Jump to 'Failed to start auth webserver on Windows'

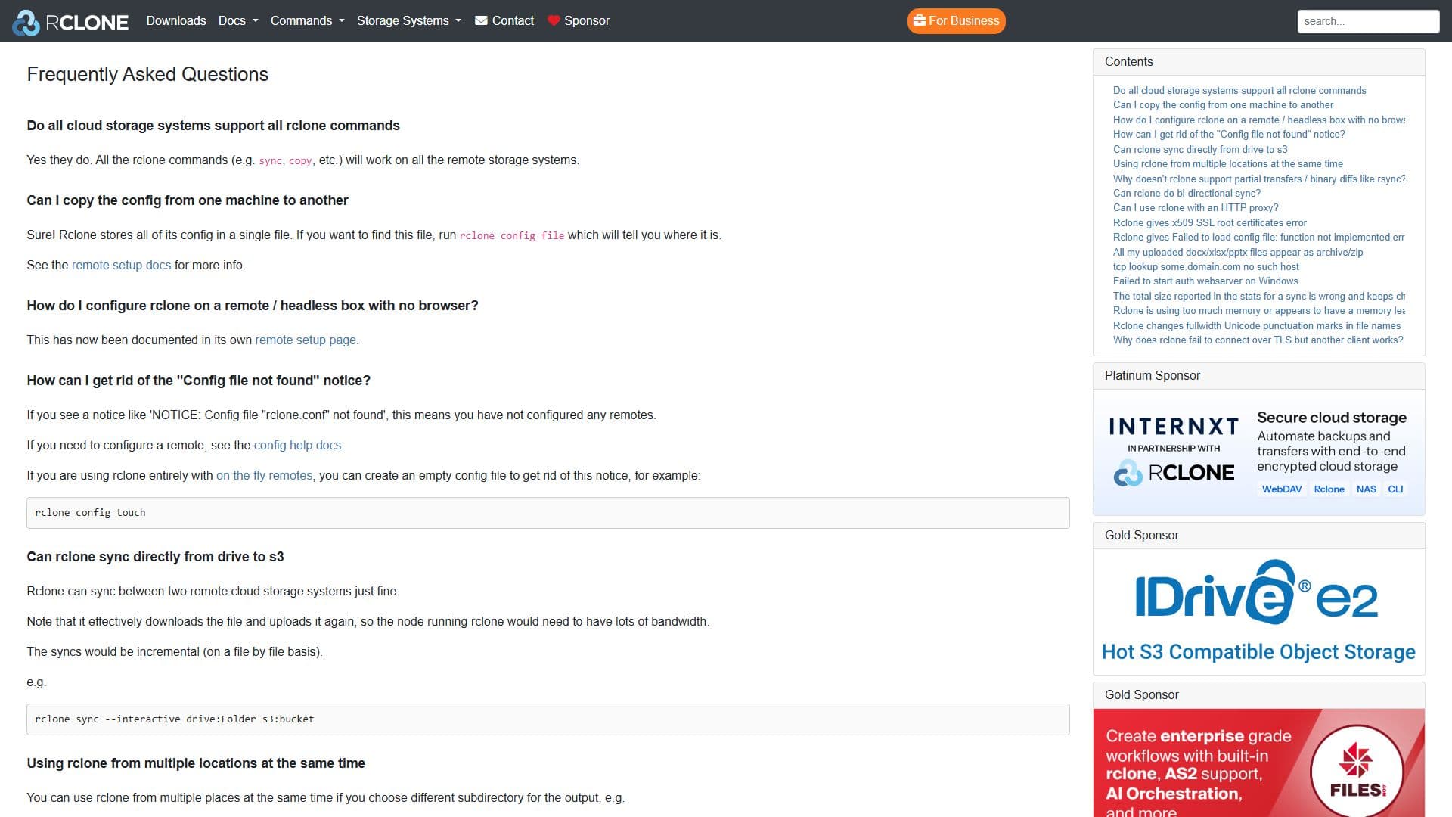click(x=1205, y=281)
